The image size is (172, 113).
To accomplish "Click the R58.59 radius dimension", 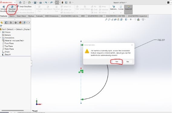I will [x=161, y=40].
